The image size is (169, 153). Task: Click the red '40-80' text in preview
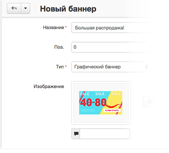[93, 102]
